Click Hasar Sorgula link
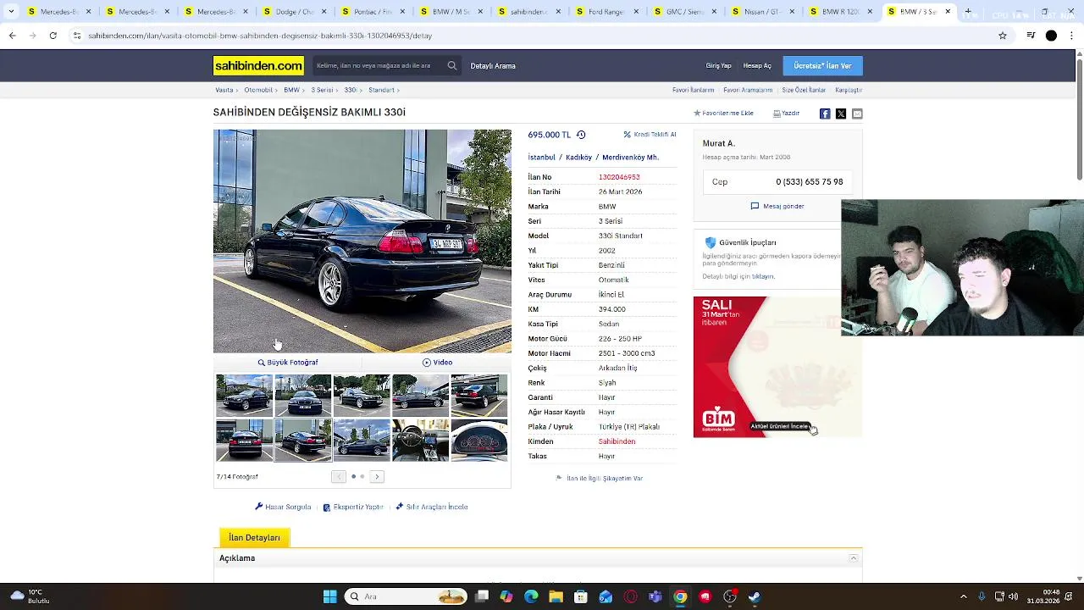Screen dimensions: 1084x610 click(283, 507)
